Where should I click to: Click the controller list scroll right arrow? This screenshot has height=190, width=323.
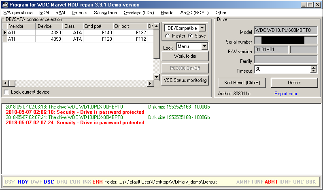click(x=150, y=84)
